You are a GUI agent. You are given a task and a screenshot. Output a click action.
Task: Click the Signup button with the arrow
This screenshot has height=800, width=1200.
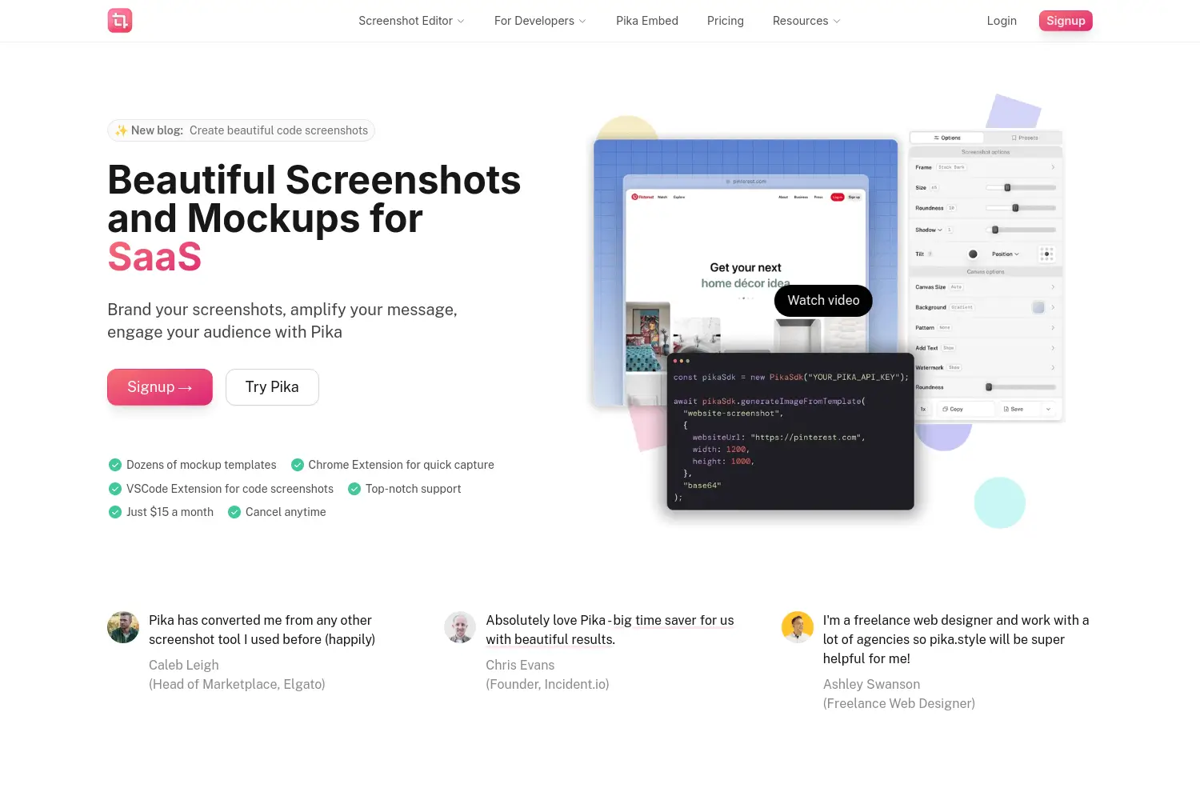tap(160, 387)
